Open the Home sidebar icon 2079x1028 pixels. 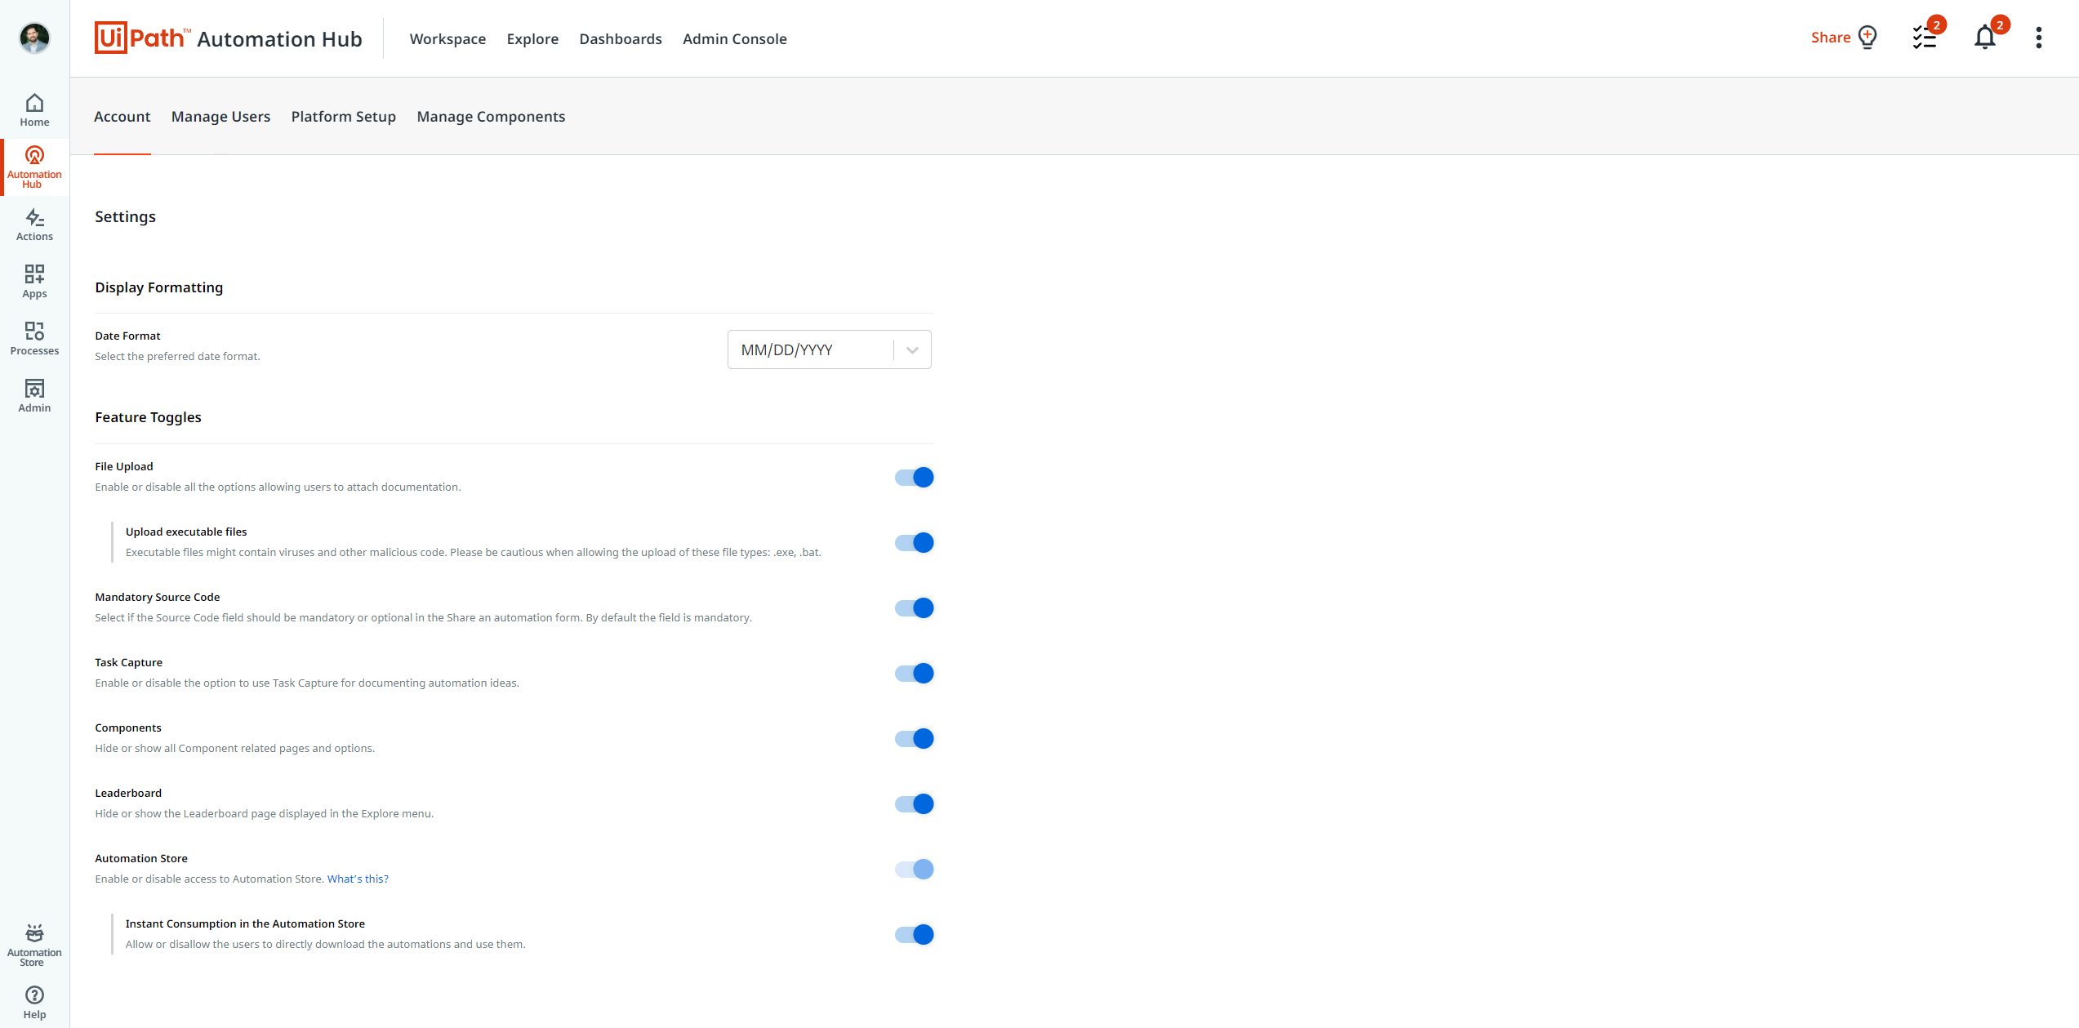[34, 109]
